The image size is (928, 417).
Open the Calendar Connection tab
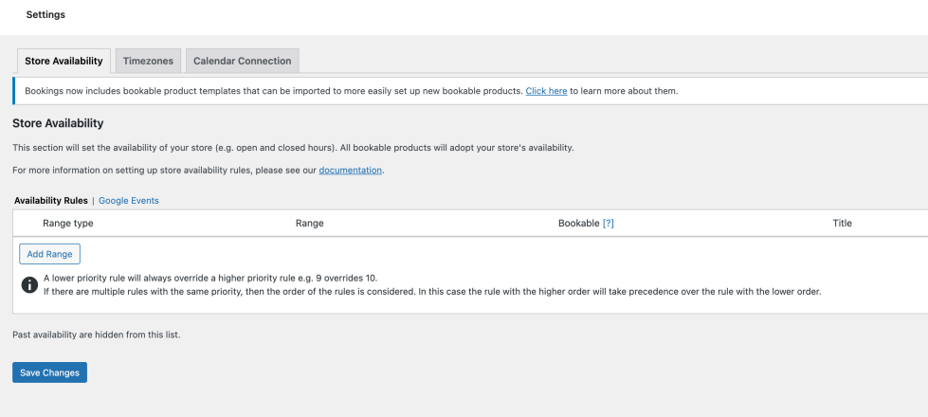(x=242, y=61)
